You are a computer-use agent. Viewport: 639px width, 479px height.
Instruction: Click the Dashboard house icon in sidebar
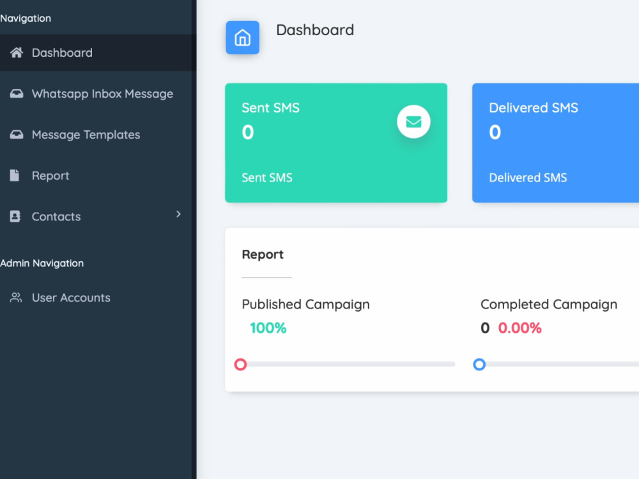pyautogui.click(x=17, y=52)
